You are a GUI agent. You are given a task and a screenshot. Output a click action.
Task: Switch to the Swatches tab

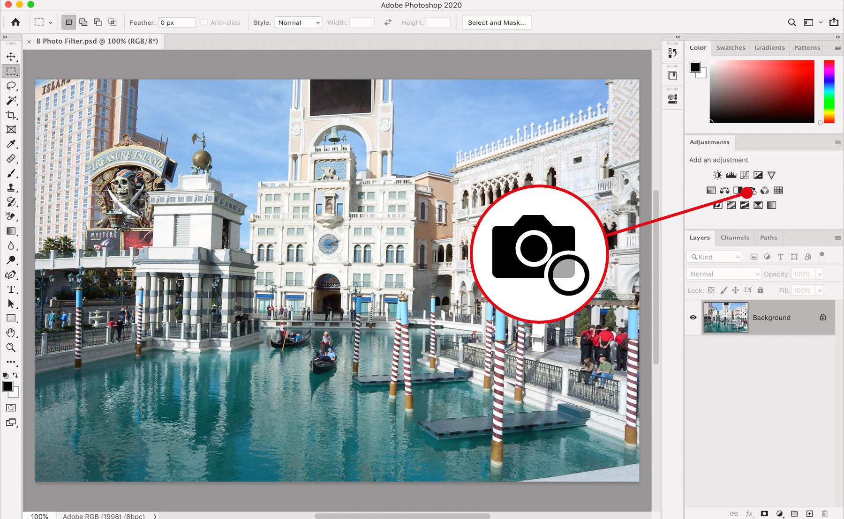[x=731, y=48]
